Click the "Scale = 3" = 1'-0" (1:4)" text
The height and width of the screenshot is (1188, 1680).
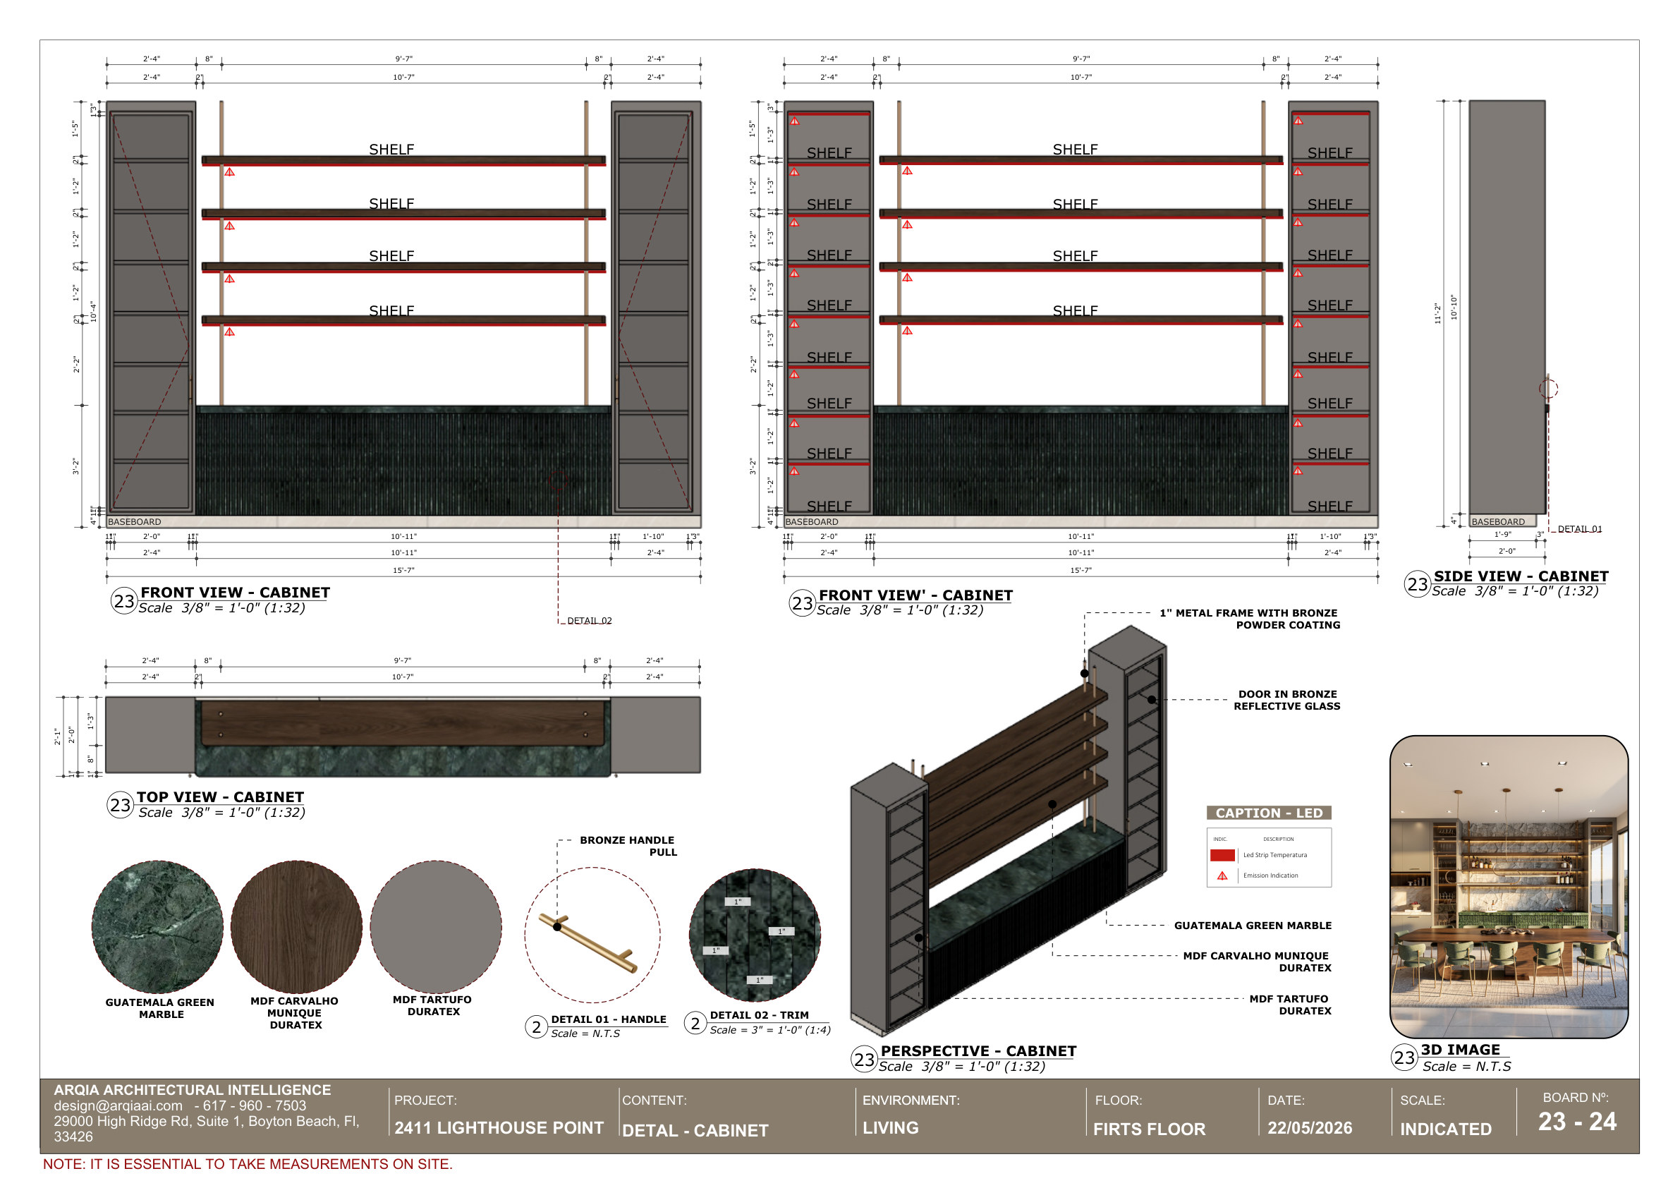[x=769, y=1029]
